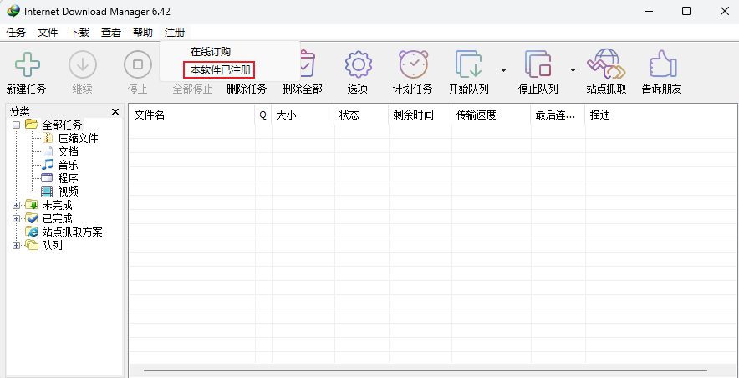
Task: Choose 在线订购 from the menu
Action: coord(210,51)
